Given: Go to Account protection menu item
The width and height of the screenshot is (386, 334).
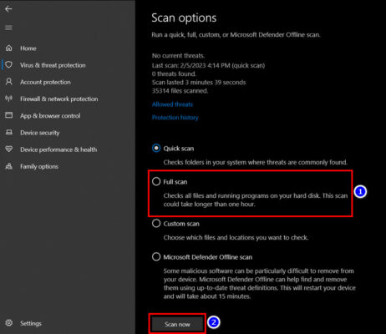Looking at the screenshot, I should tap(45, 82).
